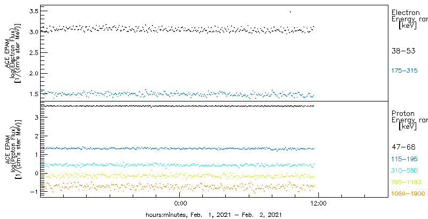Click the 1060-1900 proton energy legend label

(408, 194)
